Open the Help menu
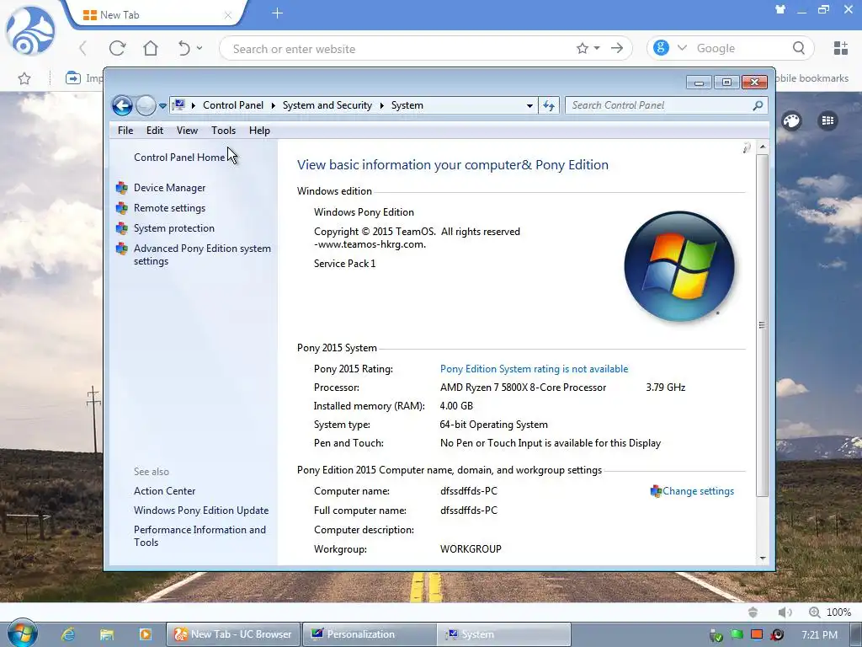The height and width of the screenshot is (647, 862). pyautogui.click(x=259, y=131)
